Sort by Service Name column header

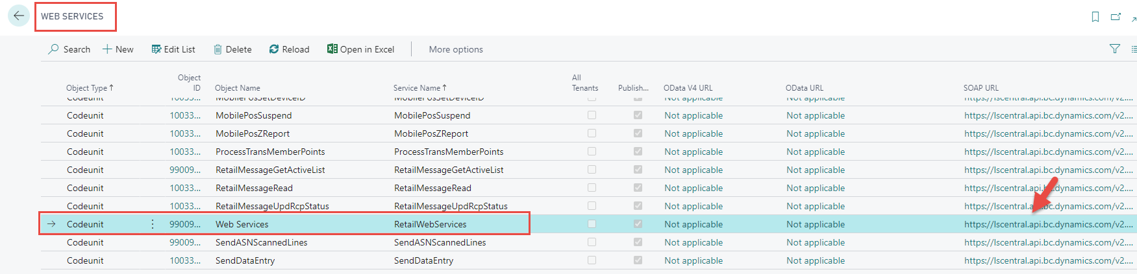pyautogui.click(x=416, y=88)
